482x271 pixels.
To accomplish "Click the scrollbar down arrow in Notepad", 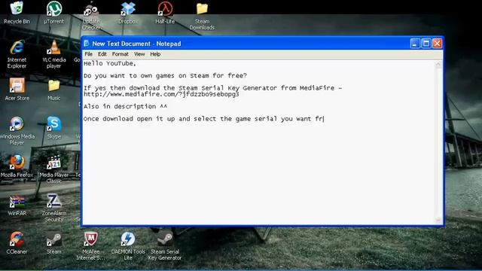I will 438,220.
